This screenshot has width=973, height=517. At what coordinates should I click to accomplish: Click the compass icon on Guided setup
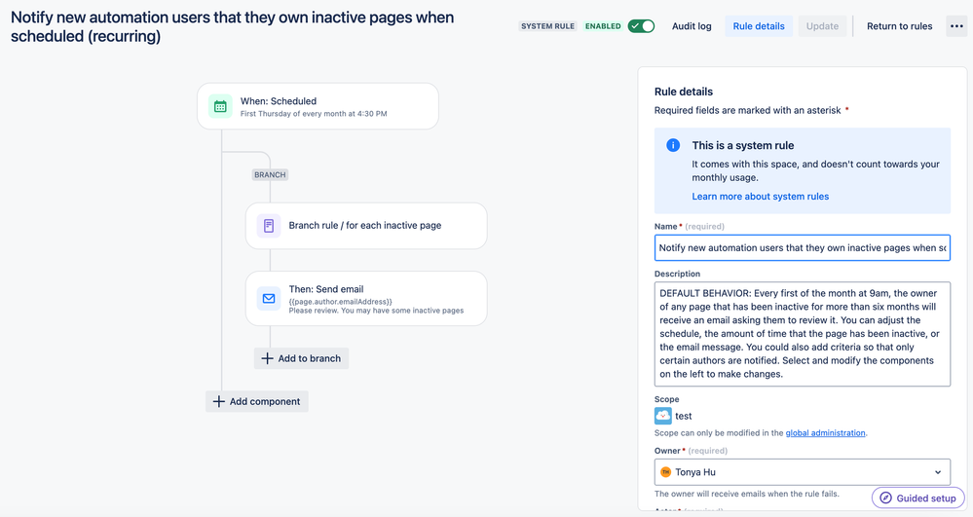(x=886, y=498)
